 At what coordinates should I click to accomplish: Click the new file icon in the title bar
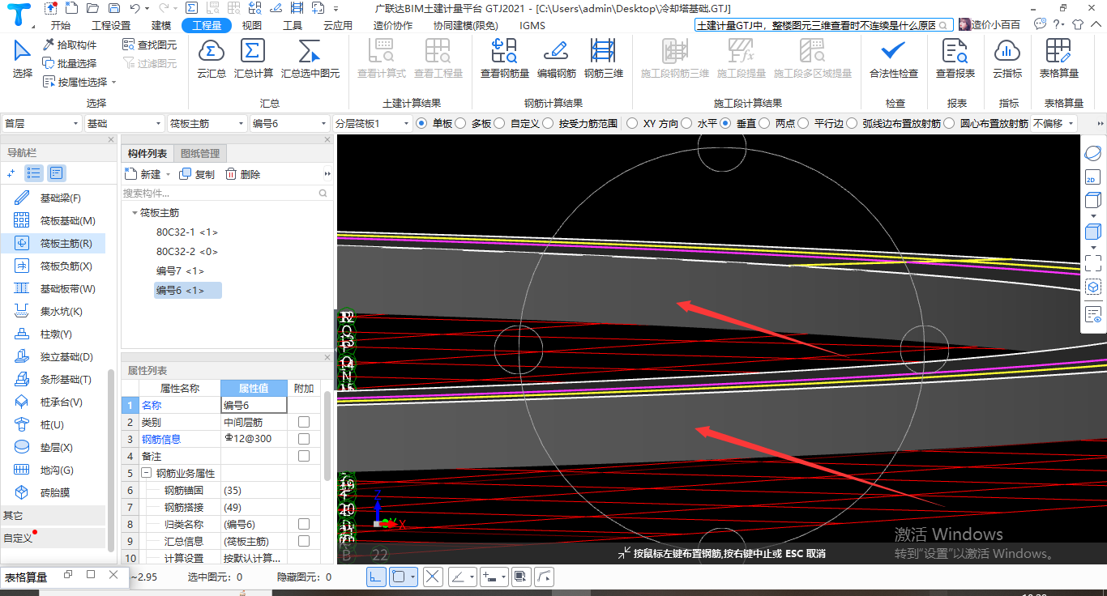71,8
